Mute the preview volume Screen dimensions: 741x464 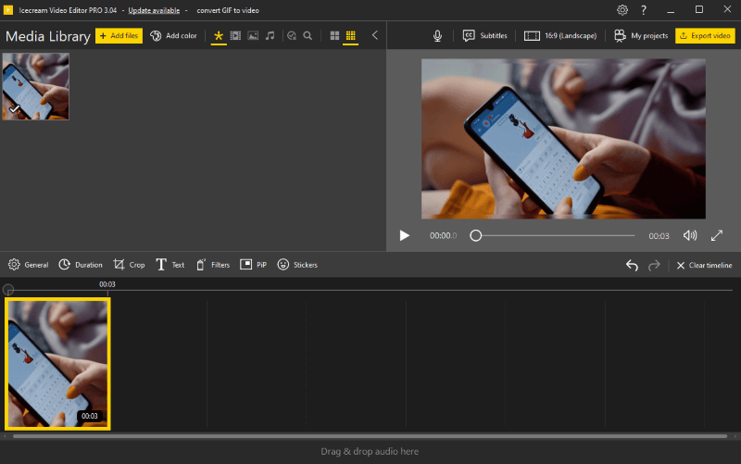pos(690,235)
